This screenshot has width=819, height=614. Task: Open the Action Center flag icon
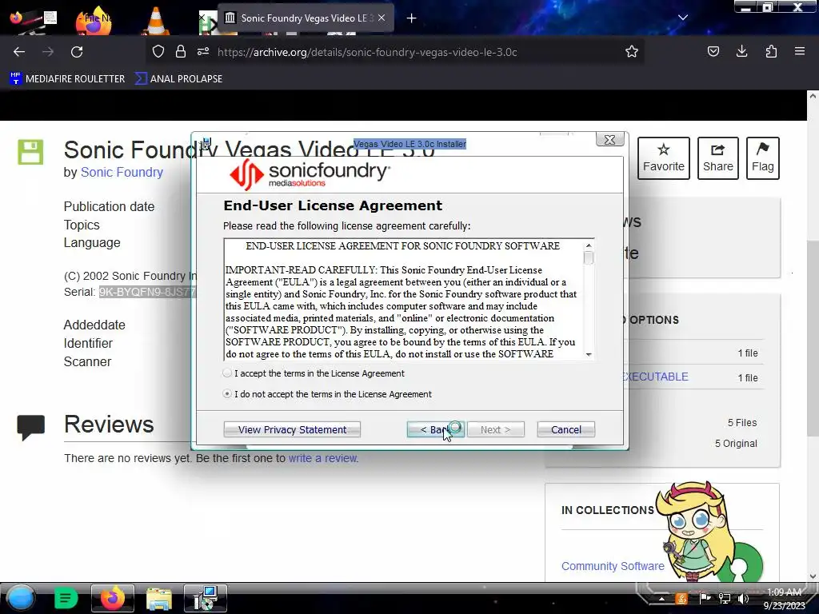(x=705, y=598)
